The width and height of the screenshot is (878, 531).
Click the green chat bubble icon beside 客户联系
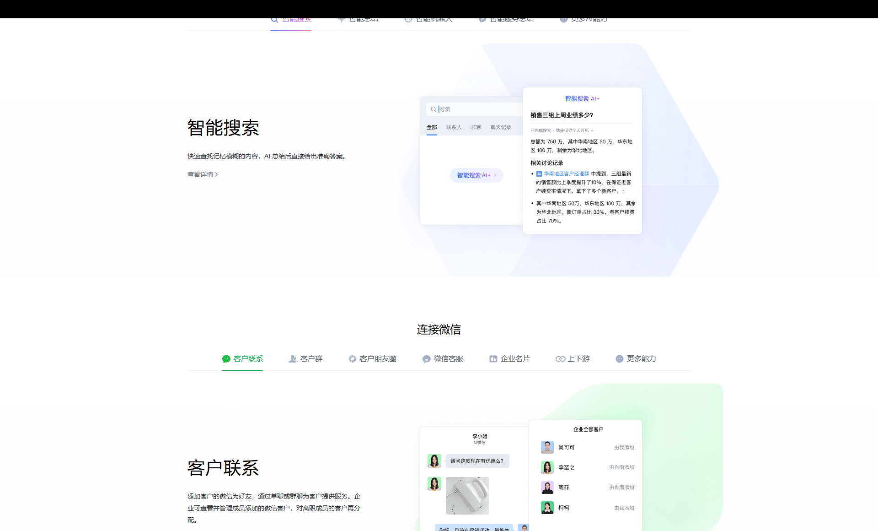coord(226,359)
